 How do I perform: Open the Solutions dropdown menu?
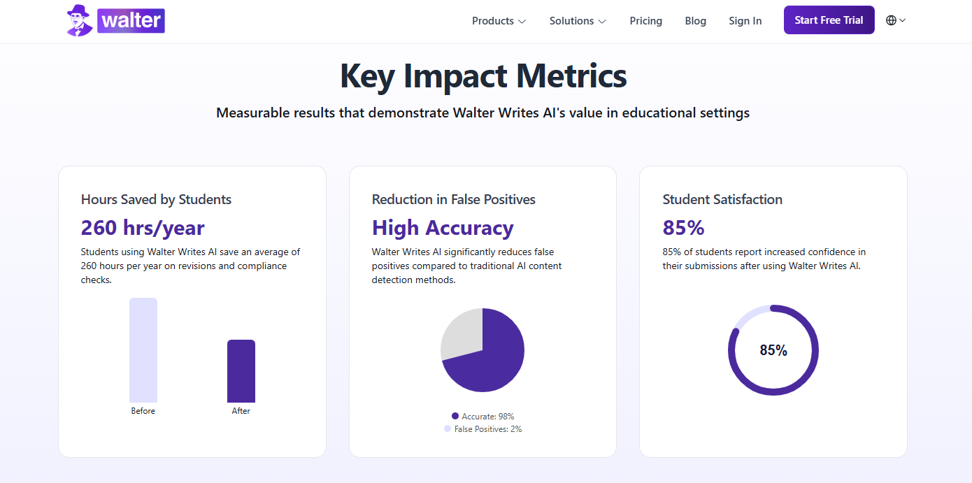tap(578, 21)
